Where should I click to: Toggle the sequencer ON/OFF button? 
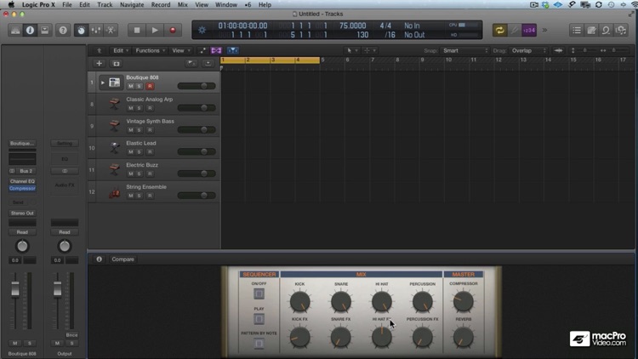coord(259,293)
